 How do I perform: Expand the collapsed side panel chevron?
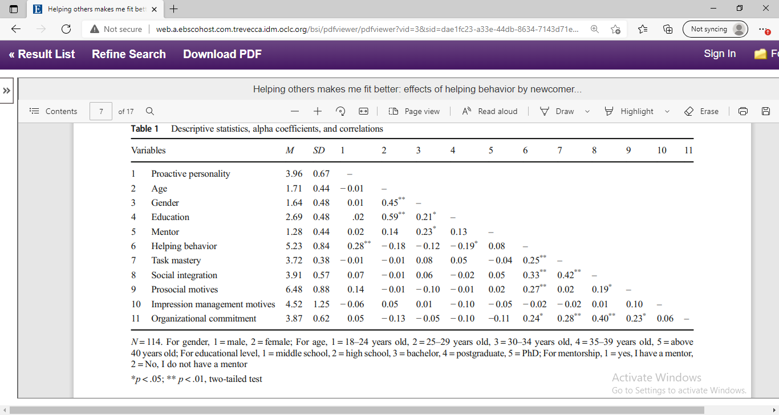pos(7,91)
